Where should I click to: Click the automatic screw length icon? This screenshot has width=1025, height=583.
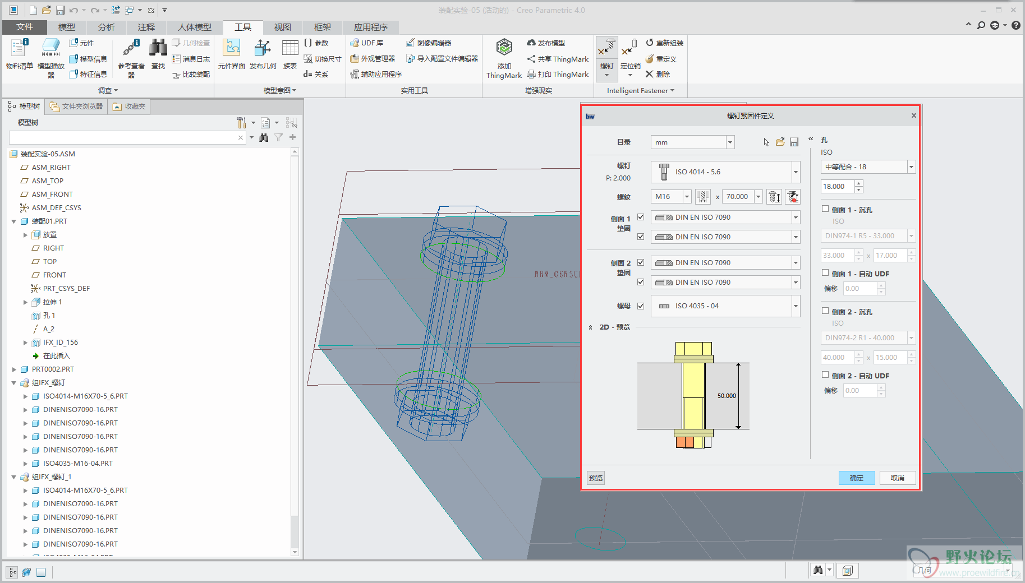tap(774, 196)
